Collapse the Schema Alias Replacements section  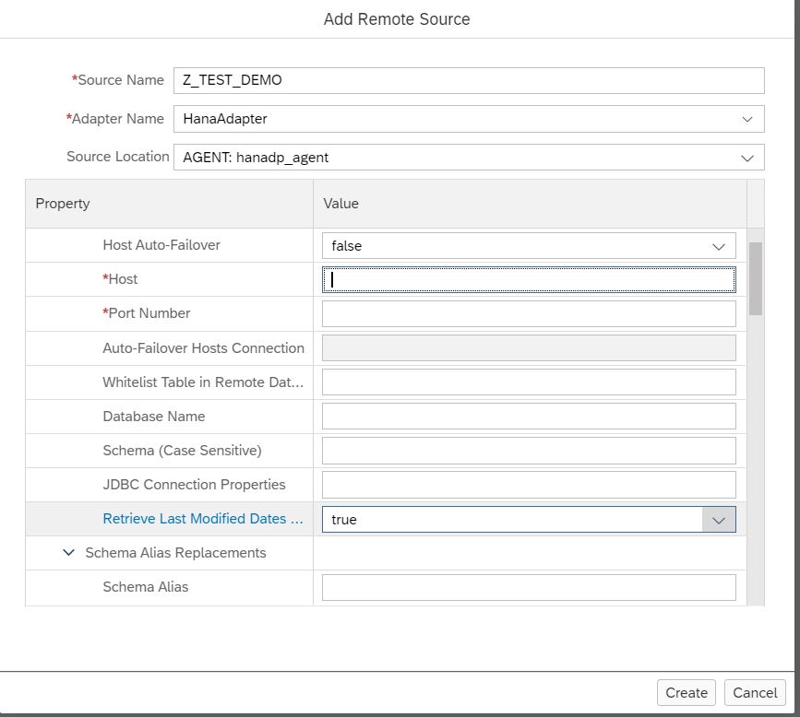(x=69, y=552)
